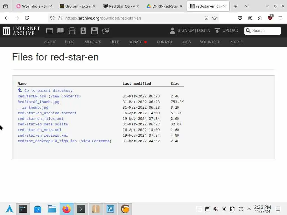287x215 pixels.
Task: Click the site security padlock icon
Action: tap(60, 18)
